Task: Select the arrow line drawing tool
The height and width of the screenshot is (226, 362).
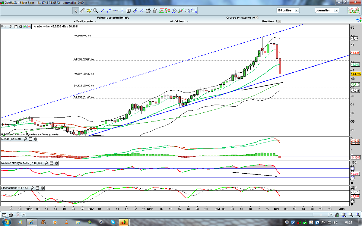Action: [x=141, y=11]
